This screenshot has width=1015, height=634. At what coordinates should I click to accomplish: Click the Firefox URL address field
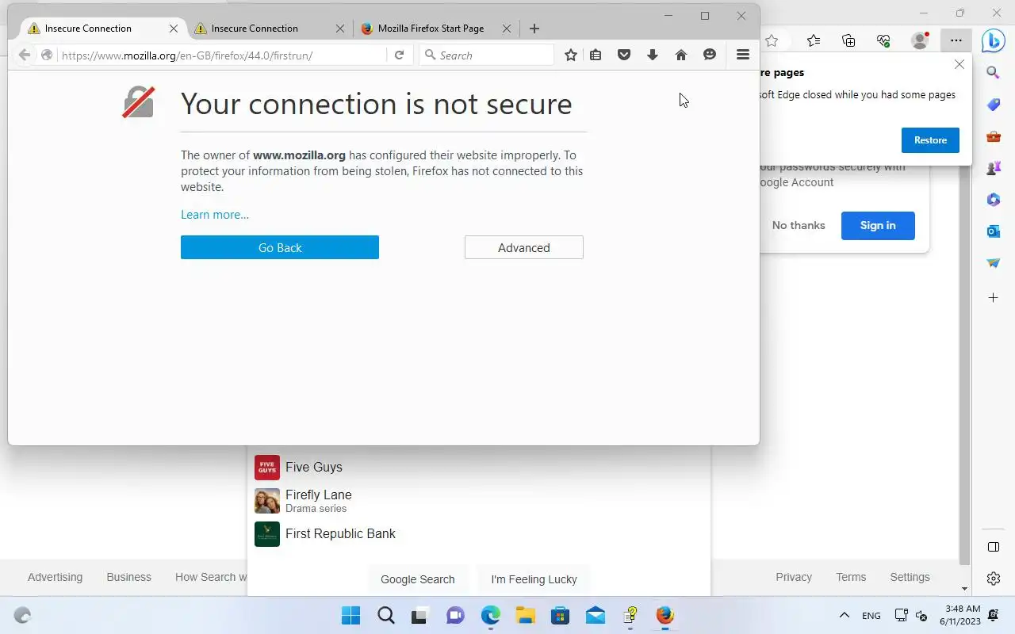222,55
